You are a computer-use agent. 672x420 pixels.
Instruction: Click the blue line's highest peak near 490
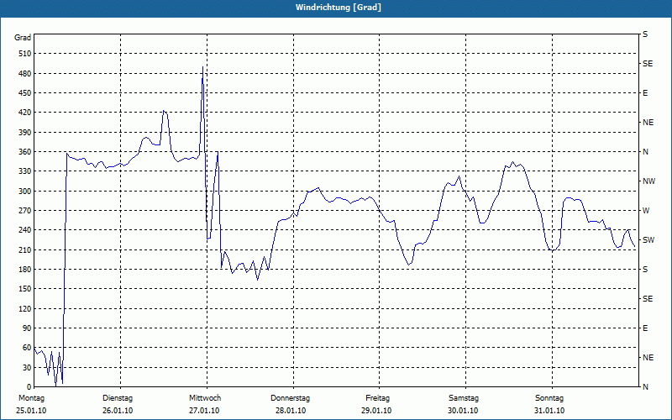(202, 67)
